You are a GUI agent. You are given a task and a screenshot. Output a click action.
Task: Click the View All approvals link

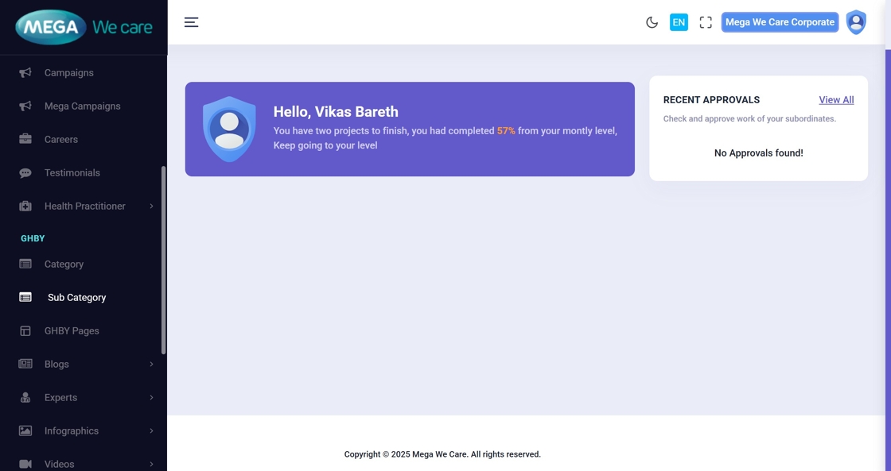pyautogui.click(x=836, y=100)
